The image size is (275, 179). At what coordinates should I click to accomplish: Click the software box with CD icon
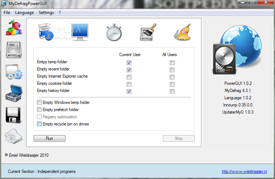46,32
